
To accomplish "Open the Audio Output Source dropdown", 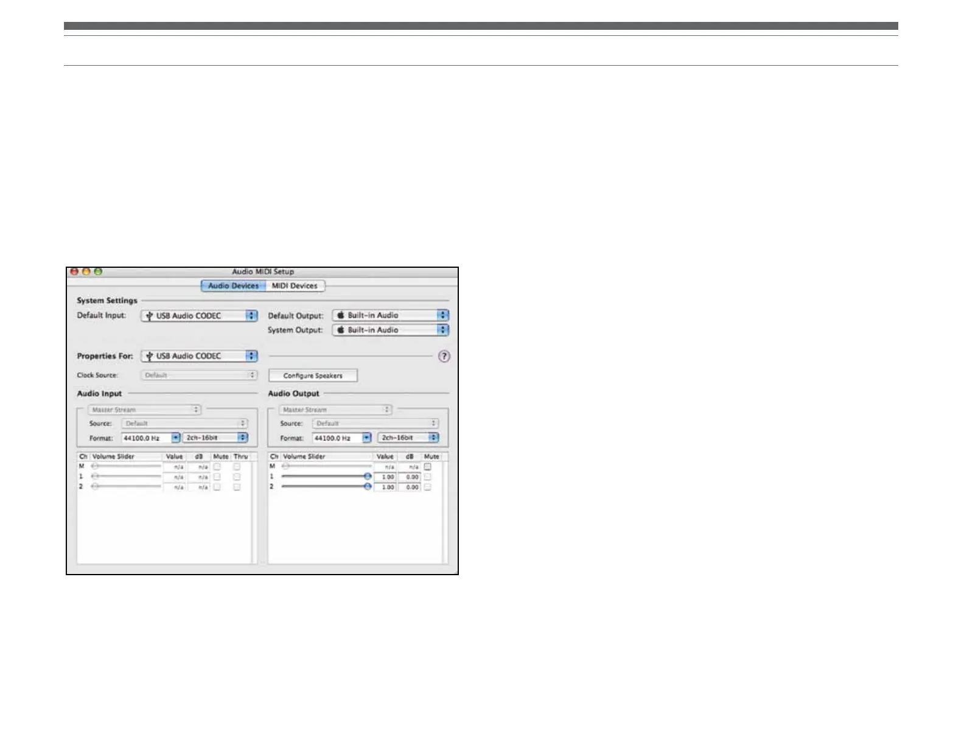I will (x=375, y=423).
